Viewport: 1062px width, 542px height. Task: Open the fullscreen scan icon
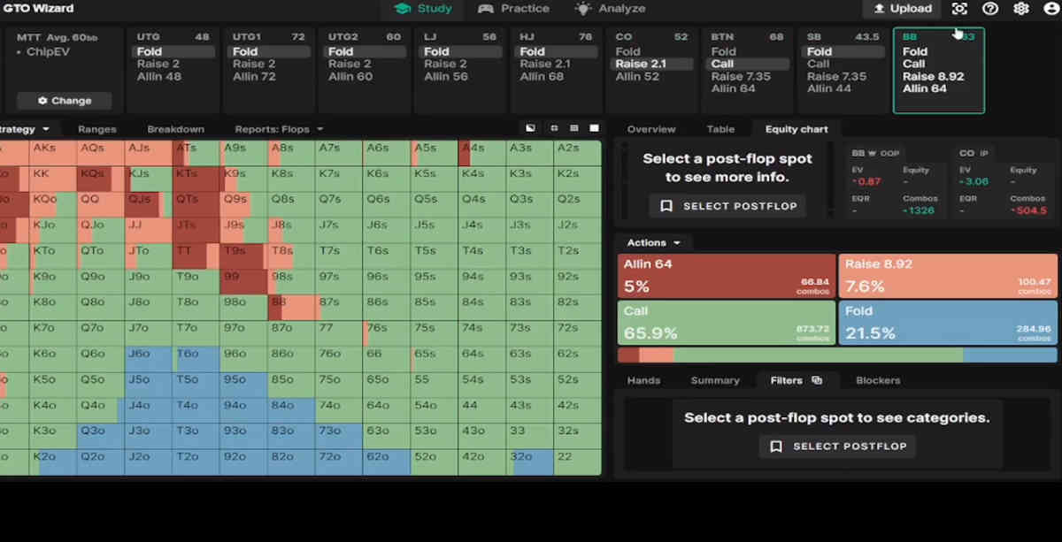tap(959, 9)
